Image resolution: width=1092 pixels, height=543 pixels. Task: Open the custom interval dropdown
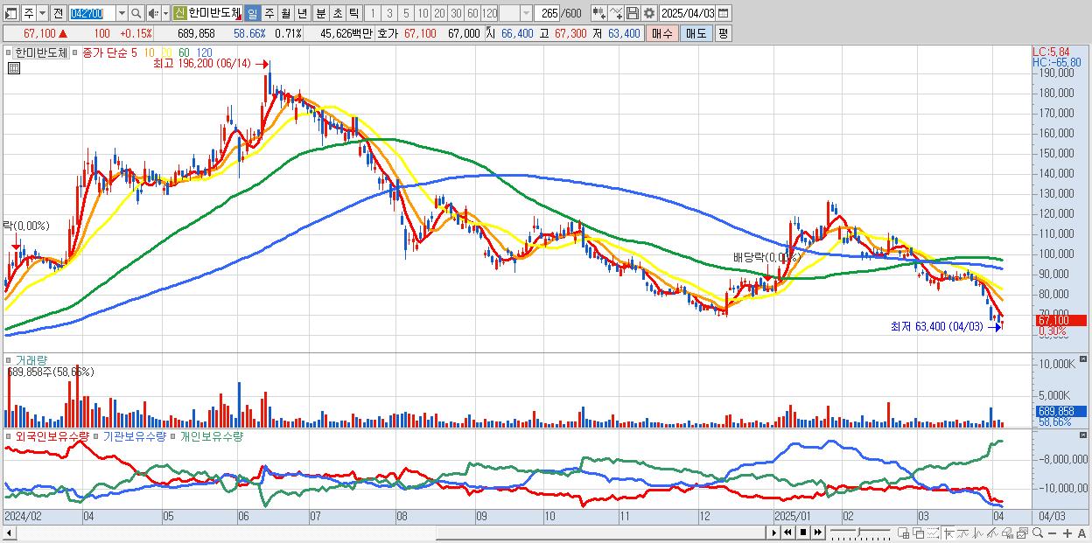pos(526,13)
